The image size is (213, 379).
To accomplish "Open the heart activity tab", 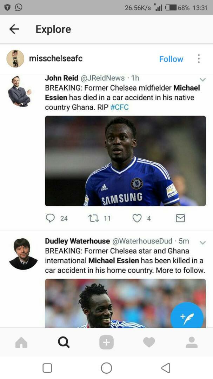I will [149, 342].
